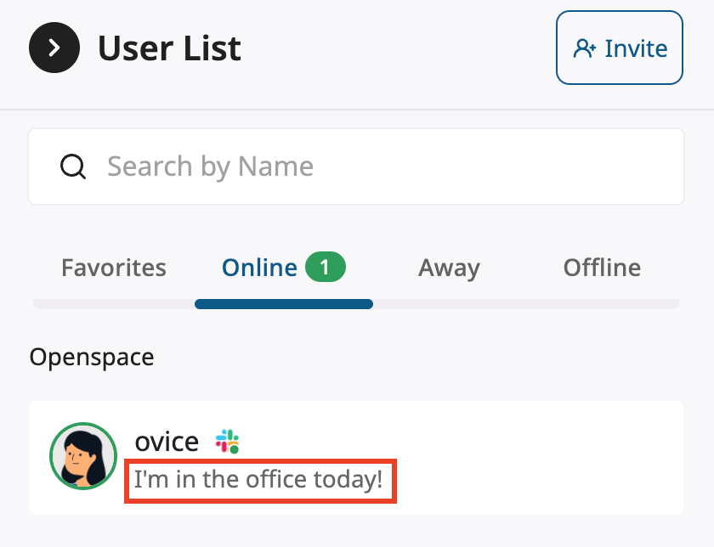Focus the Search by Name field
This screenshot has height=547, width=714.
click(x=356, y=166)
